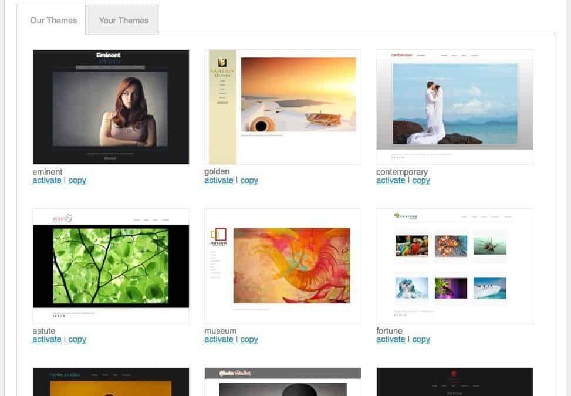
Task: Select the astute green leaves thumbnail
Action: click(111, 266)
